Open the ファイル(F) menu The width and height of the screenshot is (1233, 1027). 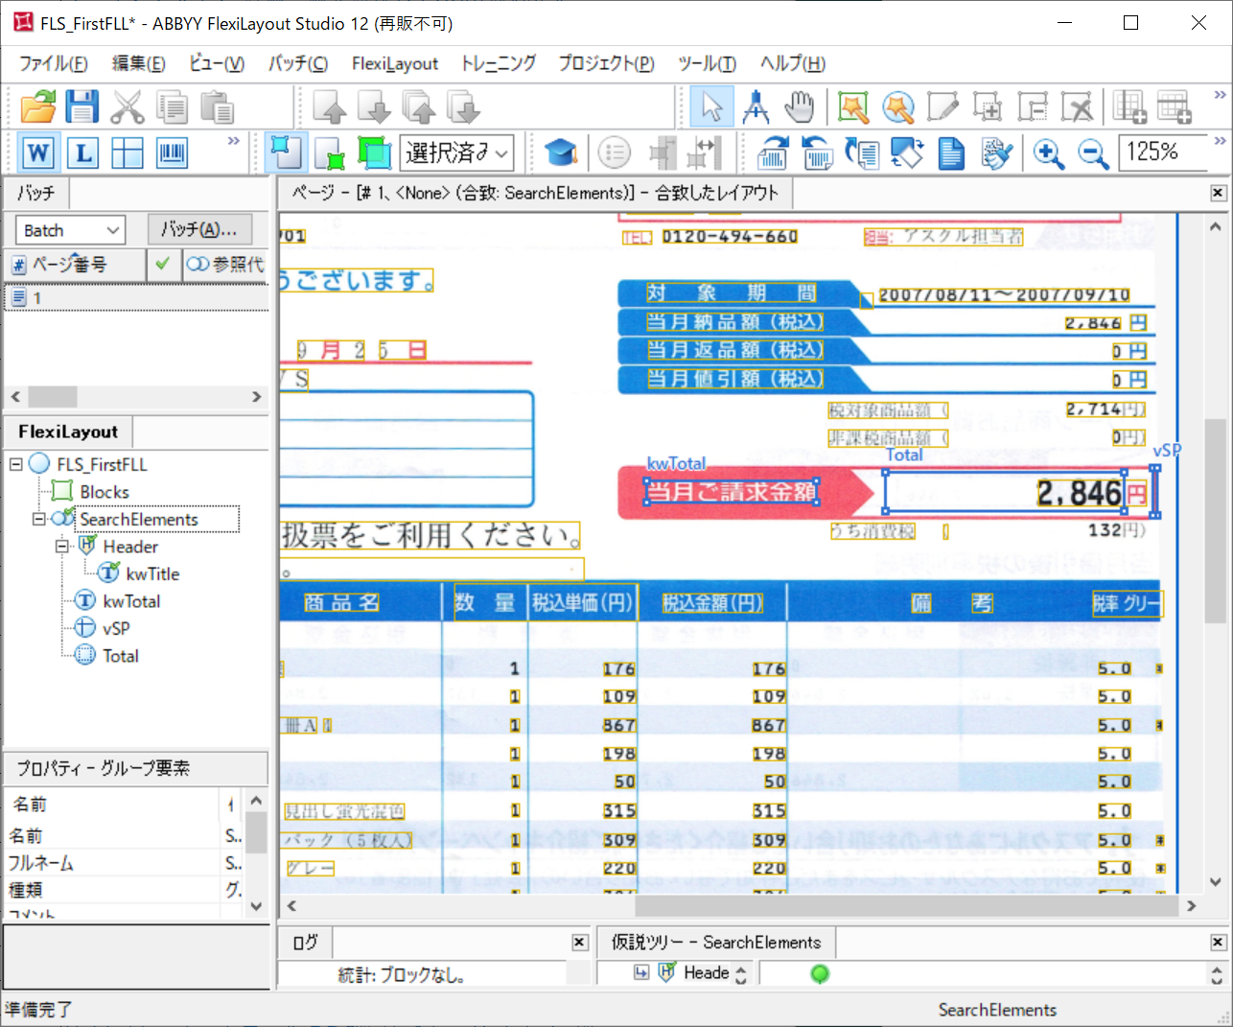[x=54, y=63]
